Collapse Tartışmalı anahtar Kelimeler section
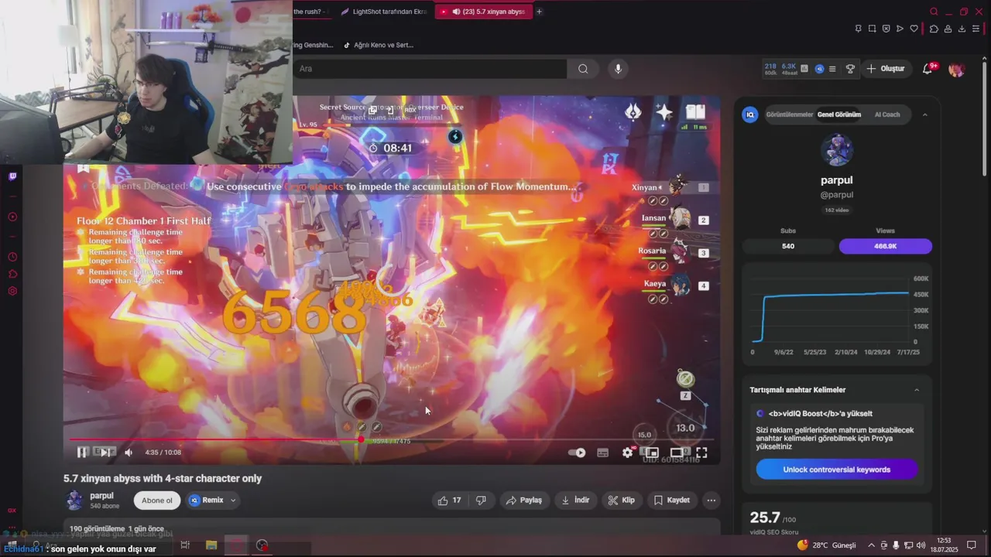 click(x=917, y=390)
